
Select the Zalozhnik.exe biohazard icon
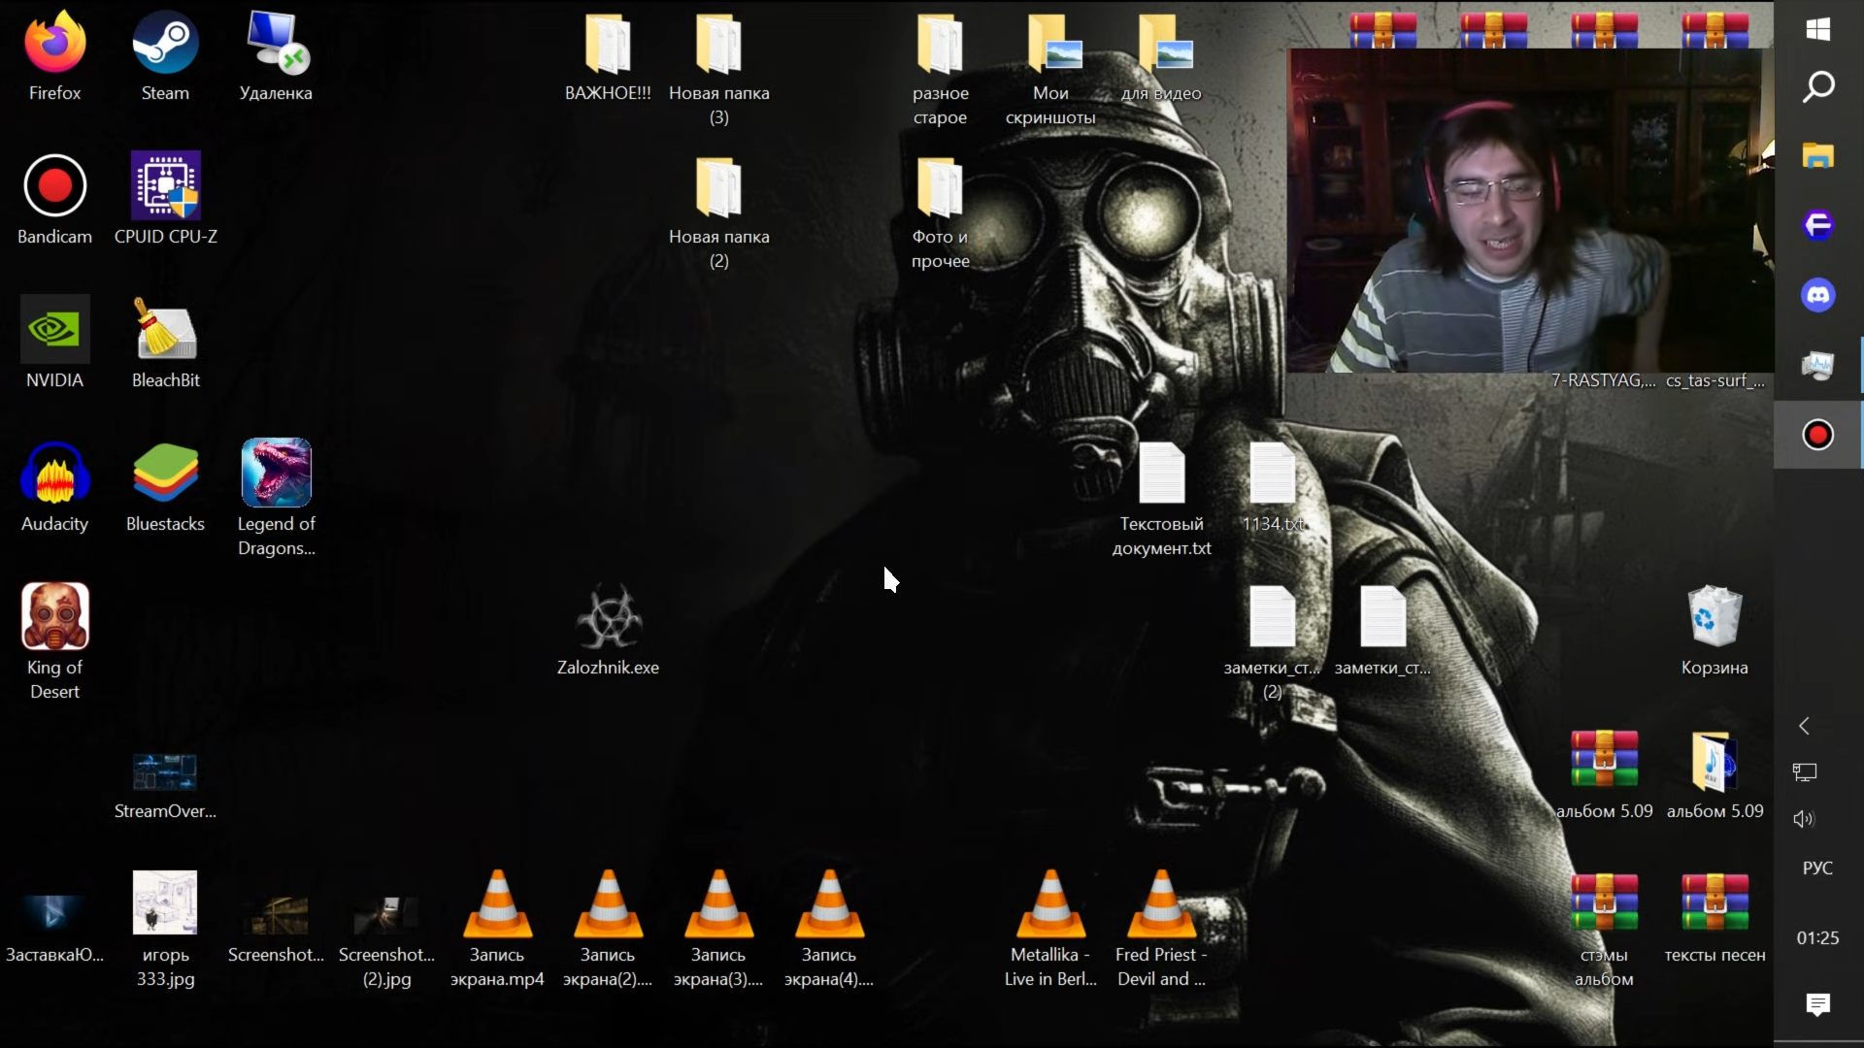(x=609, y=631)
